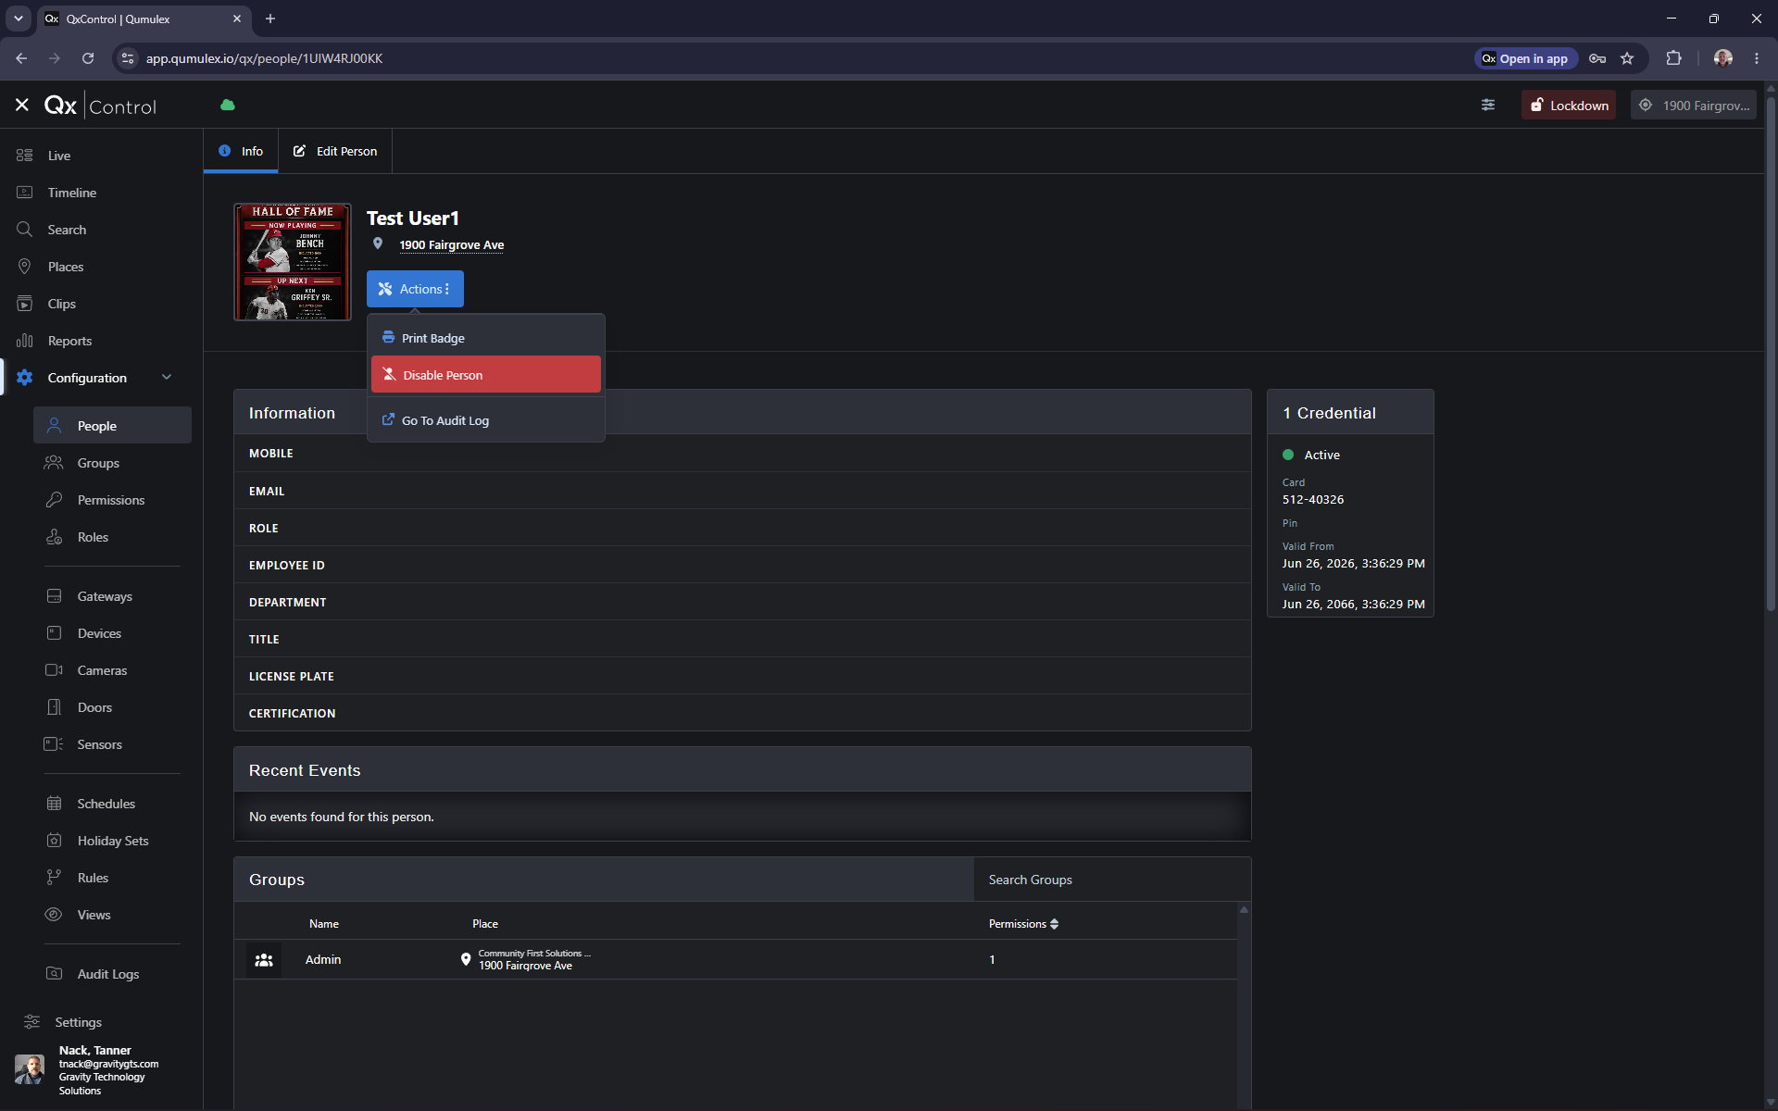Close the QxControl browser tab
This screenshot has width=1778, height=1111.
click(237, 19)
